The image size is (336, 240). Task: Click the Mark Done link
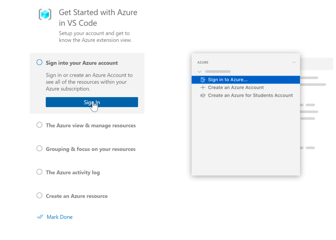59,217
